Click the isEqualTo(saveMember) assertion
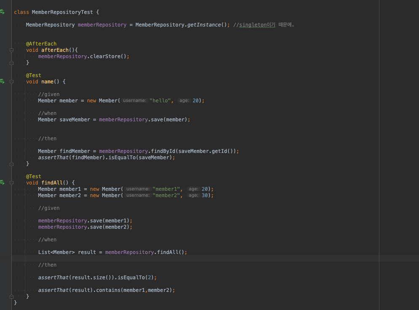Viewport: 419px width, 310px height. [140, 158]
